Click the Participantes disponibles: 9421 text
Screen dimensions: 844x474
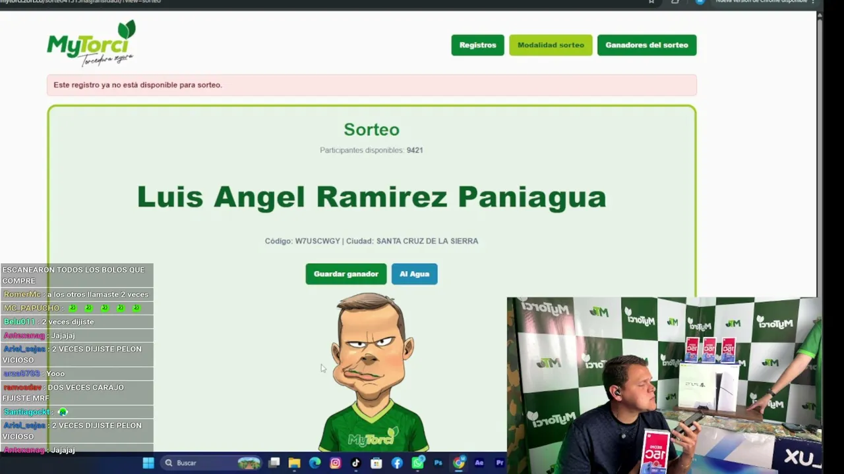pos(371,150)
